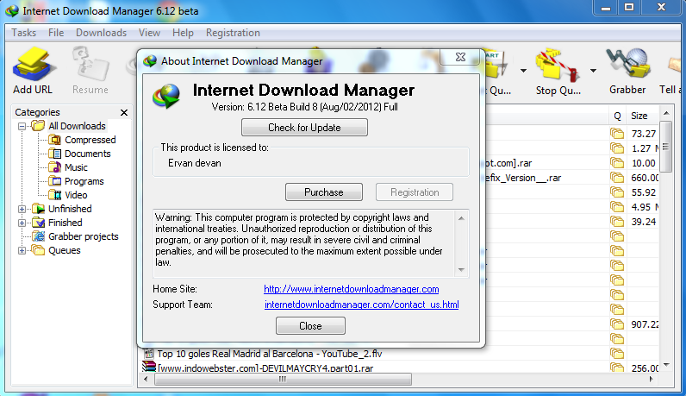Click scroll-up arrow of download list
The height and width of the screenshot is (396, 686).
[x=666, y=114]
